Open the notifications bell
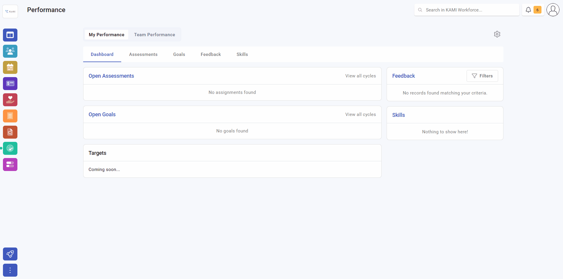This screenshot has height=279, width=563. coord(528,10)
